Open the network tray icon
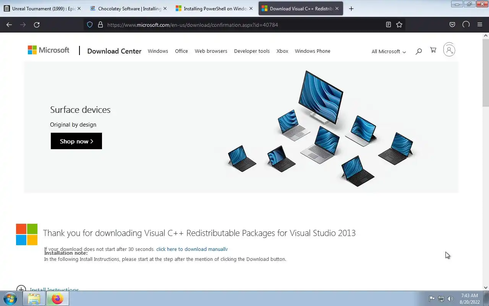Screen dimensions: 489x306 (441, 299)
